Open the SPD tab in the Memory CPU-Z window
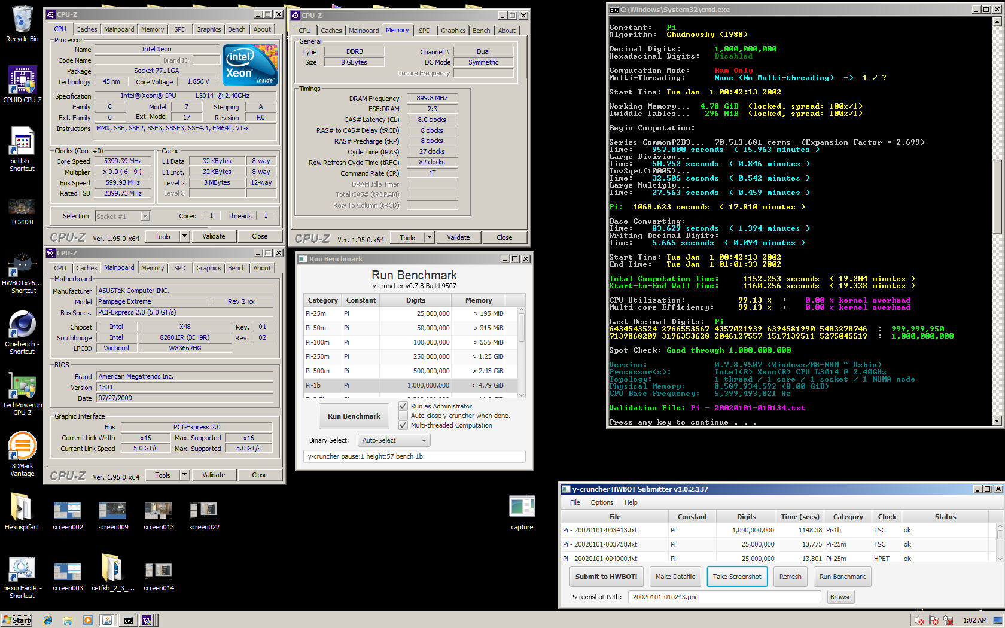1005x628 pixels. [x=425, y=31]
